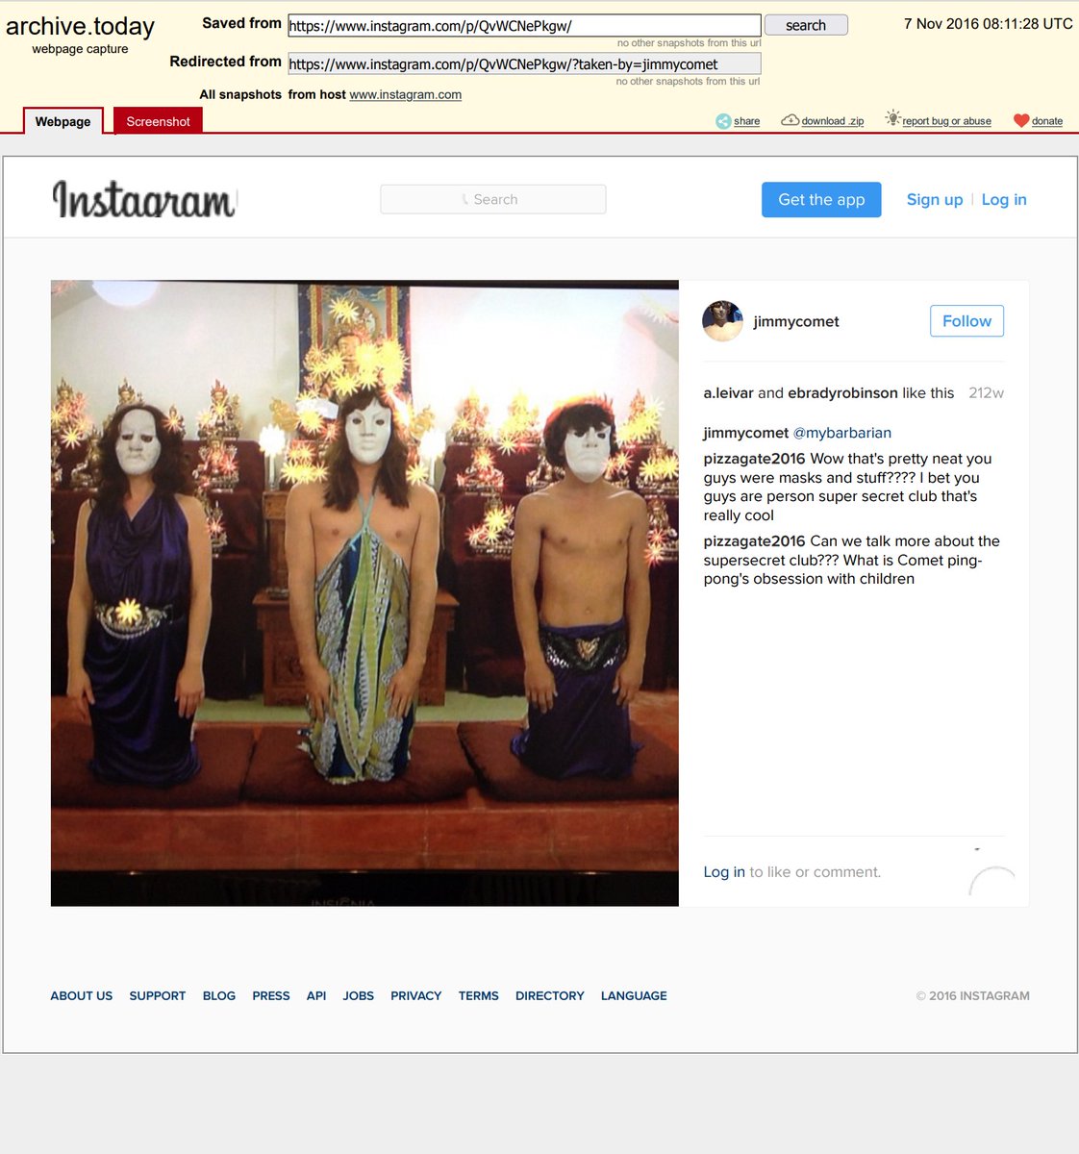
Task: Click Log in at the top header
Action: point(1003,200)
